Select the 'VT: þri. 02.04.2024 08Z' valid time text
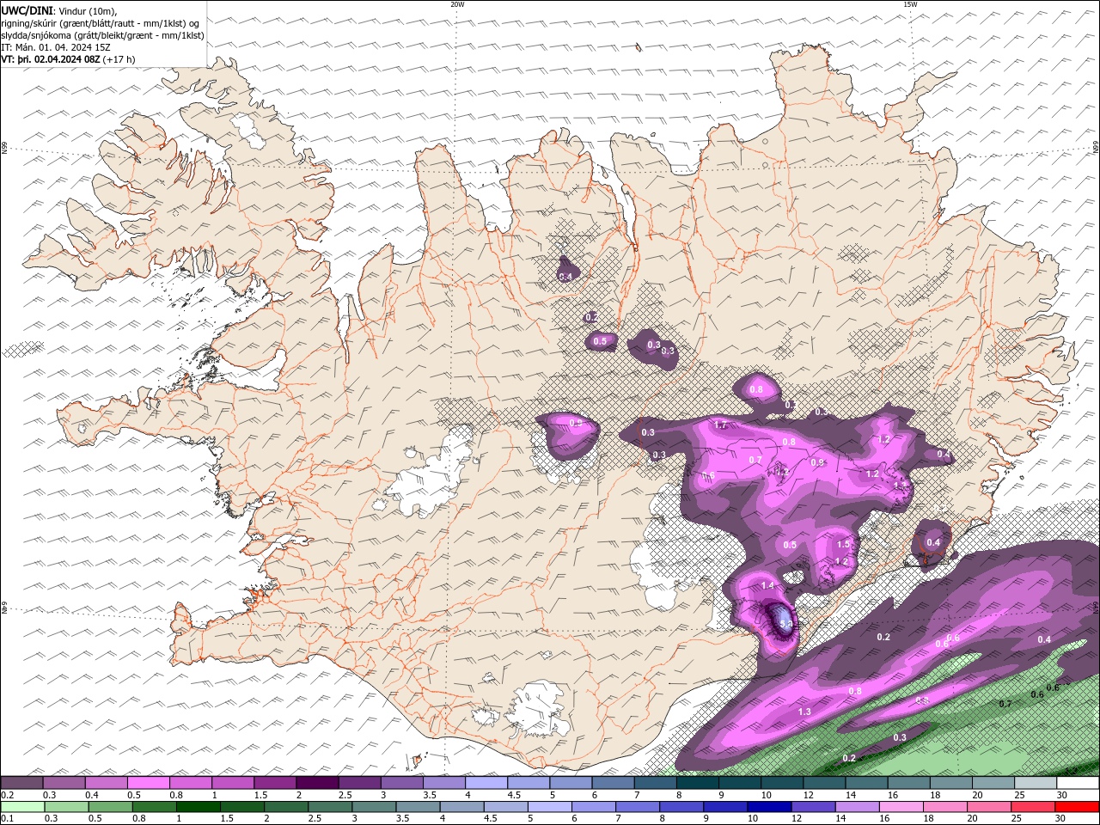Viewport: 1100px width, 825px height. tap(51, 59)
